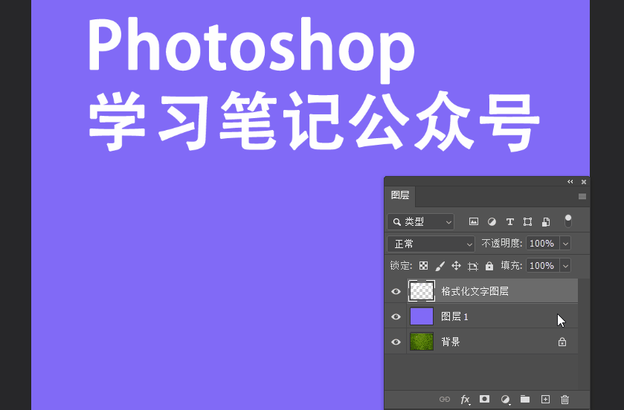This screenshot has height=410, width=624.
Task: Hide the 格式化文字图层 layer
Action: tap(396, 292)
